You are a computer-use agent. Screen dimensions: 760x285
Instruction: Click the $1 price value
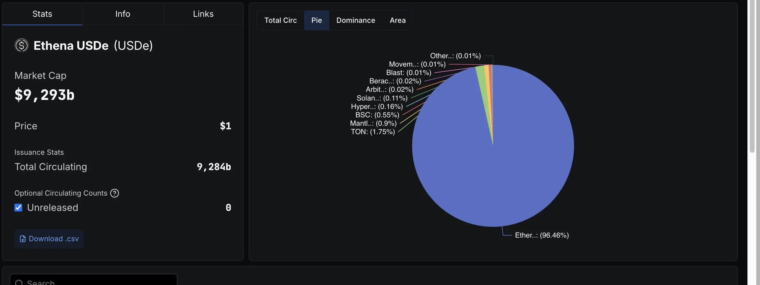pyautogui.click(x=226, y=126)
